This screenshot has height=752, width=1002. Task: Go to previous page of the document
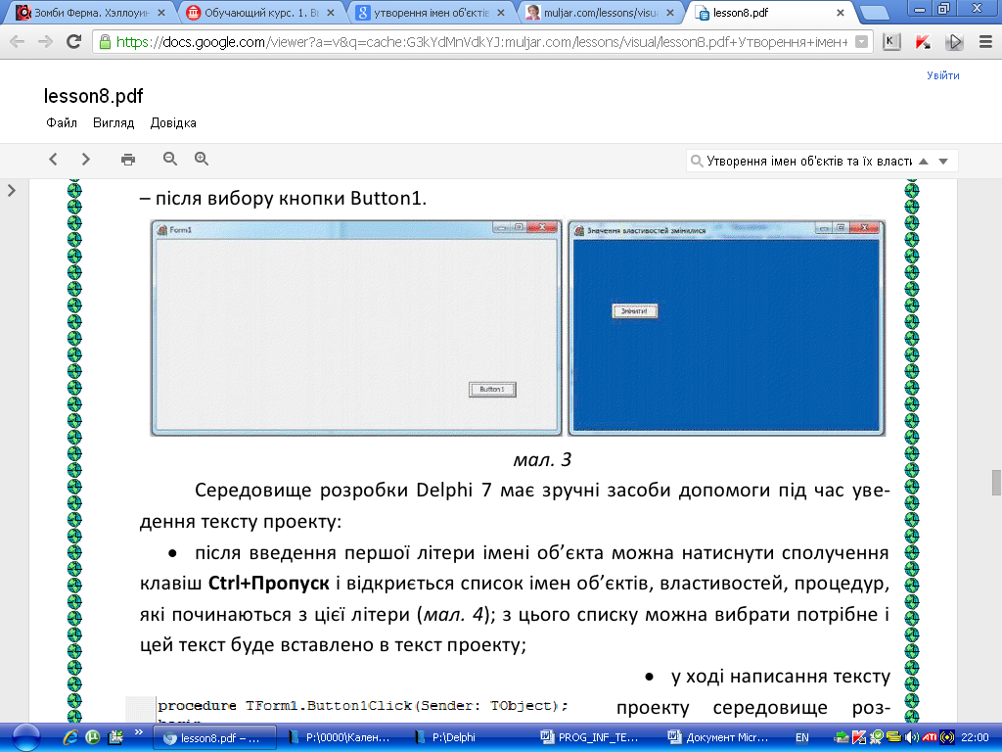pyautogui.click(x=54, y=160)
